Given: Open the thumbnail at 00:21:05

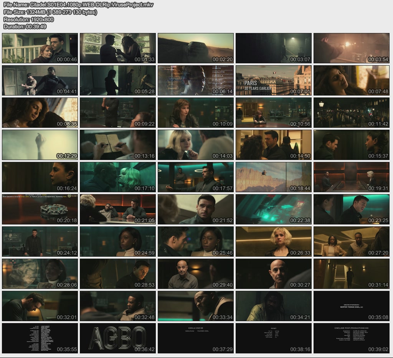Looking at the screenshot, I should coord(118,209).
